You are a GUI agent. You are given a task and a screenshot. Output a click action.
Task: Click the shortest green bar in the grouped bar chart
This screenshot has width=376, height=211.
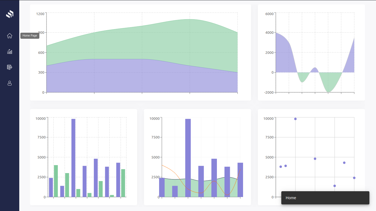[112, 196]
